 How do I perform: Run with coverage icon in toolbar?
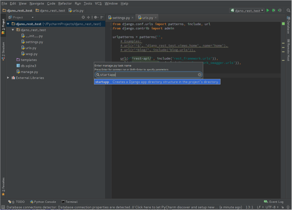[x=280, y=10]
